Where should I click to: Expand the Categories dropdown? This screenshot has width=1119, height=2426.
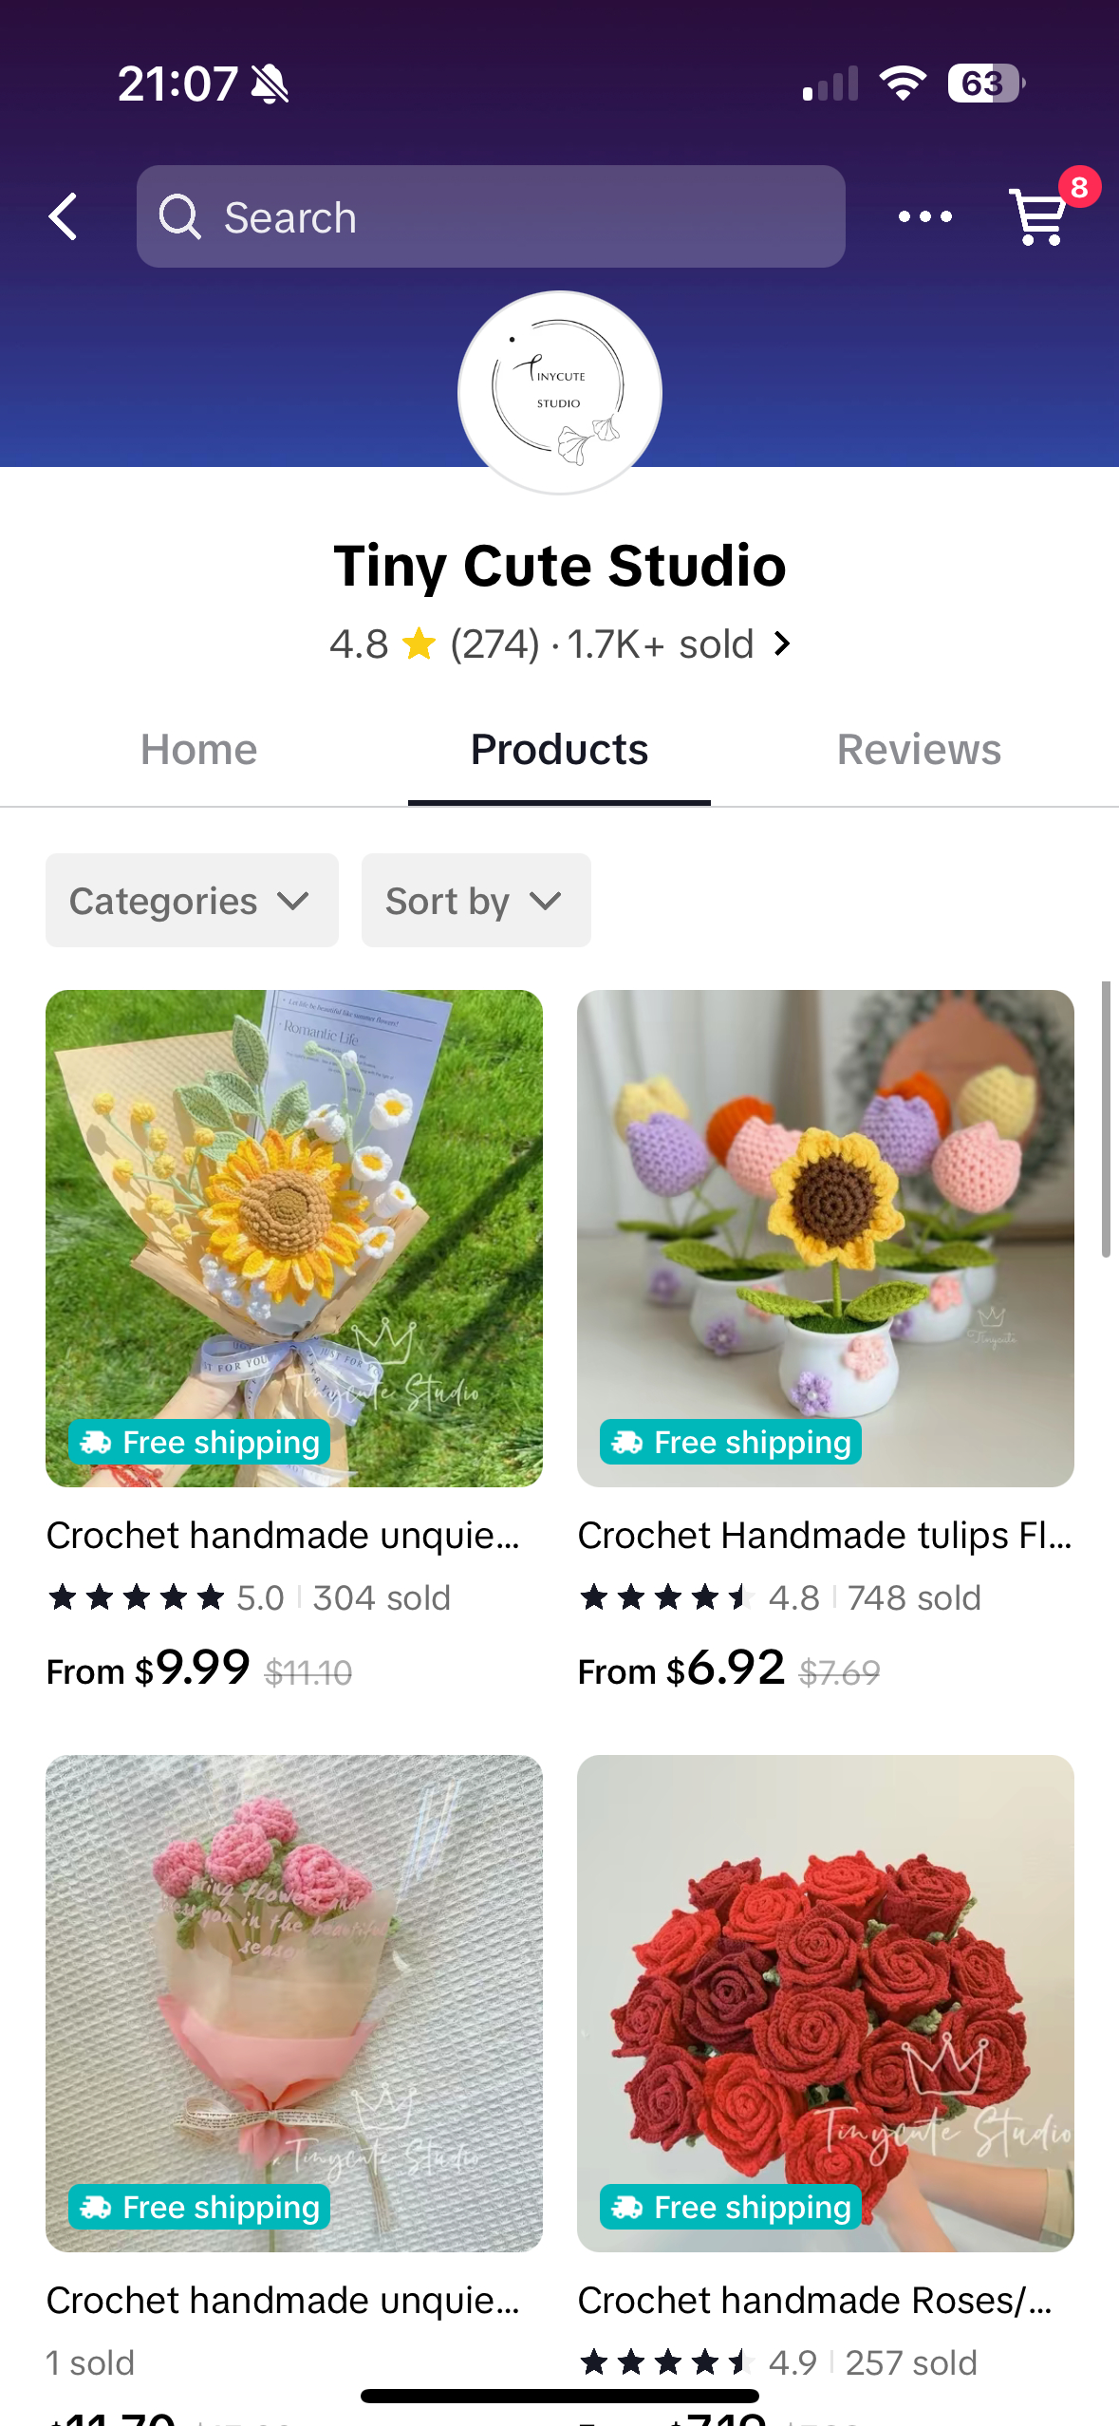click(x=192, y=901)
